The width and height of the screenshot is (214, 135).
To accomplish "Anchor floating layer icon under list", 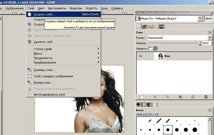I will [x=193, y=97].
